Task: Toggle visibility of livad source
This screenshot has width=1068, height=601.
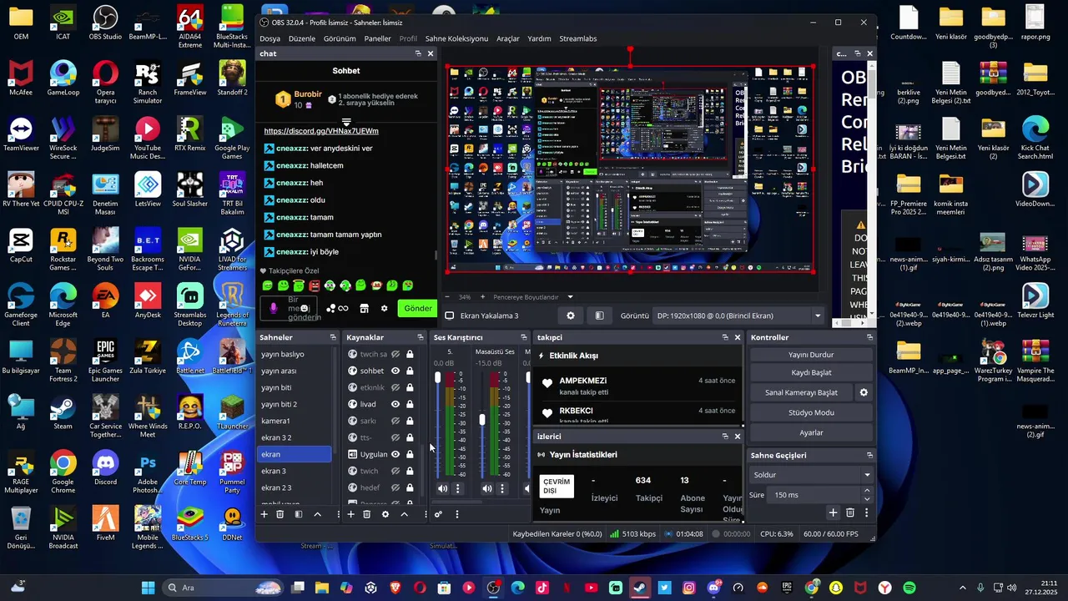Action: pos(395,404)
